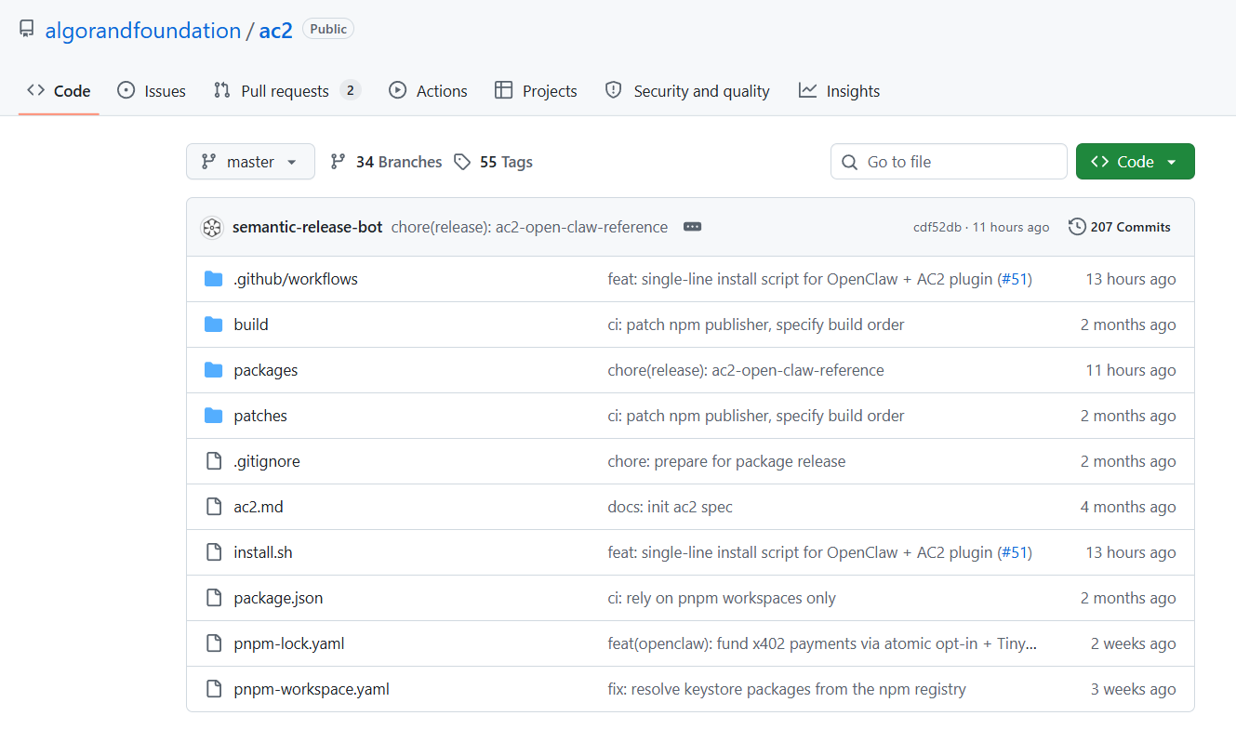Click the history clock icon beside 207 Commits
Image resolution: width=1236 pixels, height=729 pixels.
pyautogui.click(x=1077, y=227)
